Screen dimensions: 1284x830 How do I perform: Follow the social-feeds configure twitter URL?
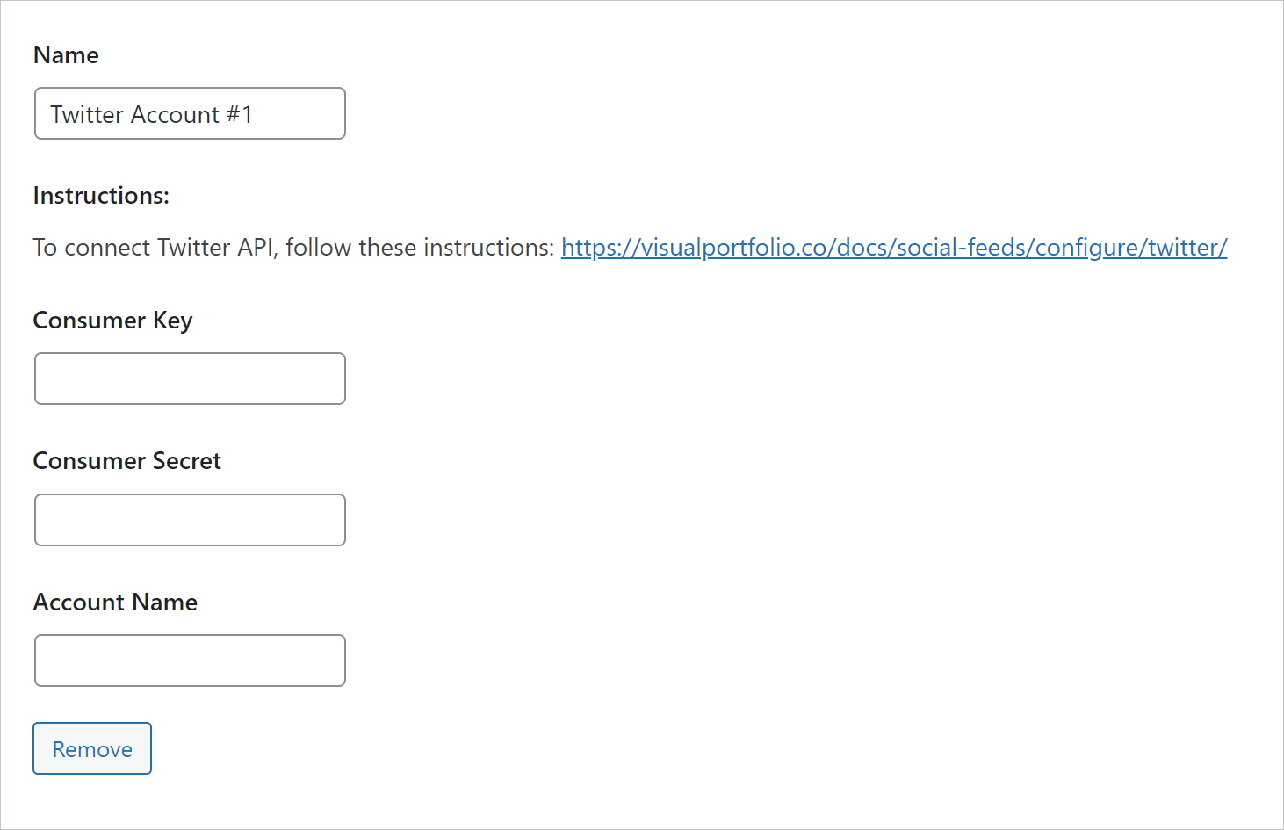pyautogui.click(x=894, y=248)
